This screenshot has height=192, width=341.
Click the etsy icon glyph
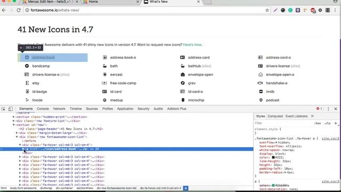click(27, 83)
